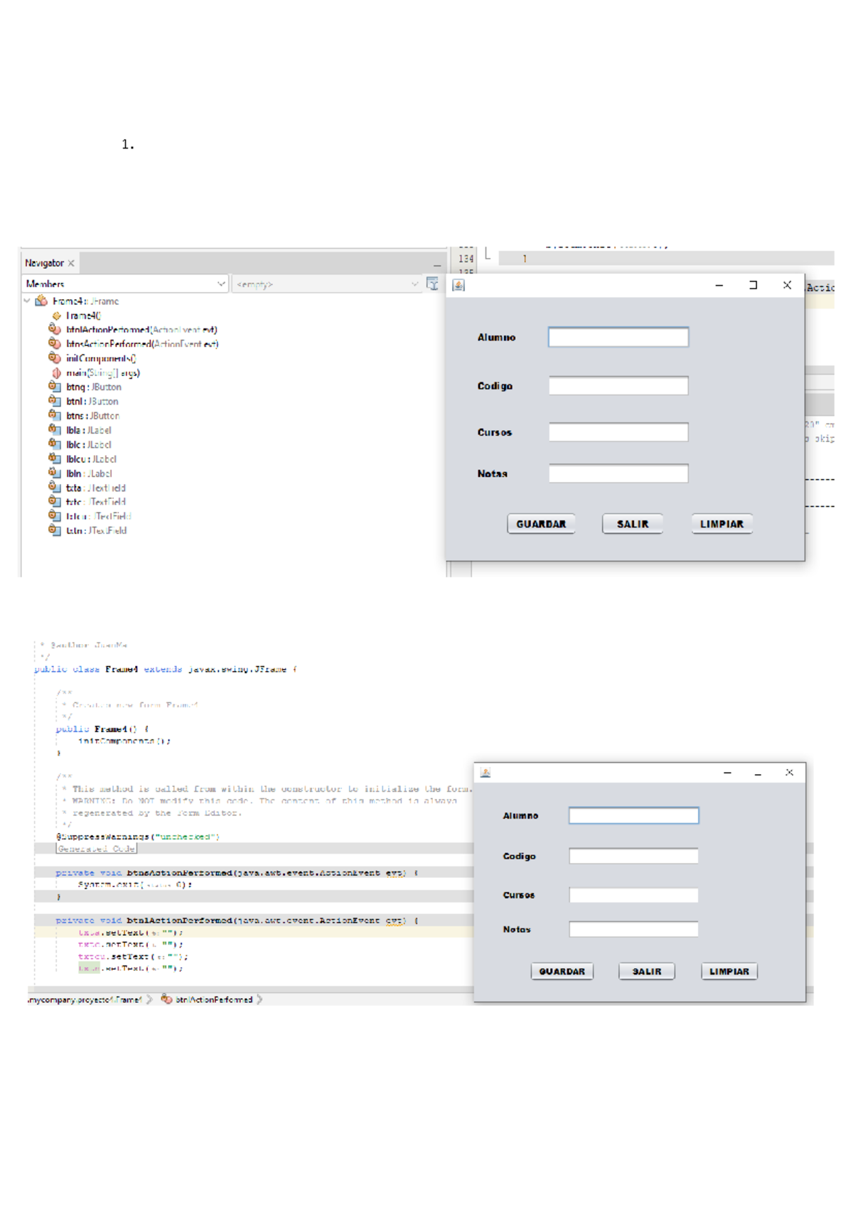Viewport: 853px width, 1207px height.
Task: Click the Notas text field in the lower form
Action: (633, 929)
